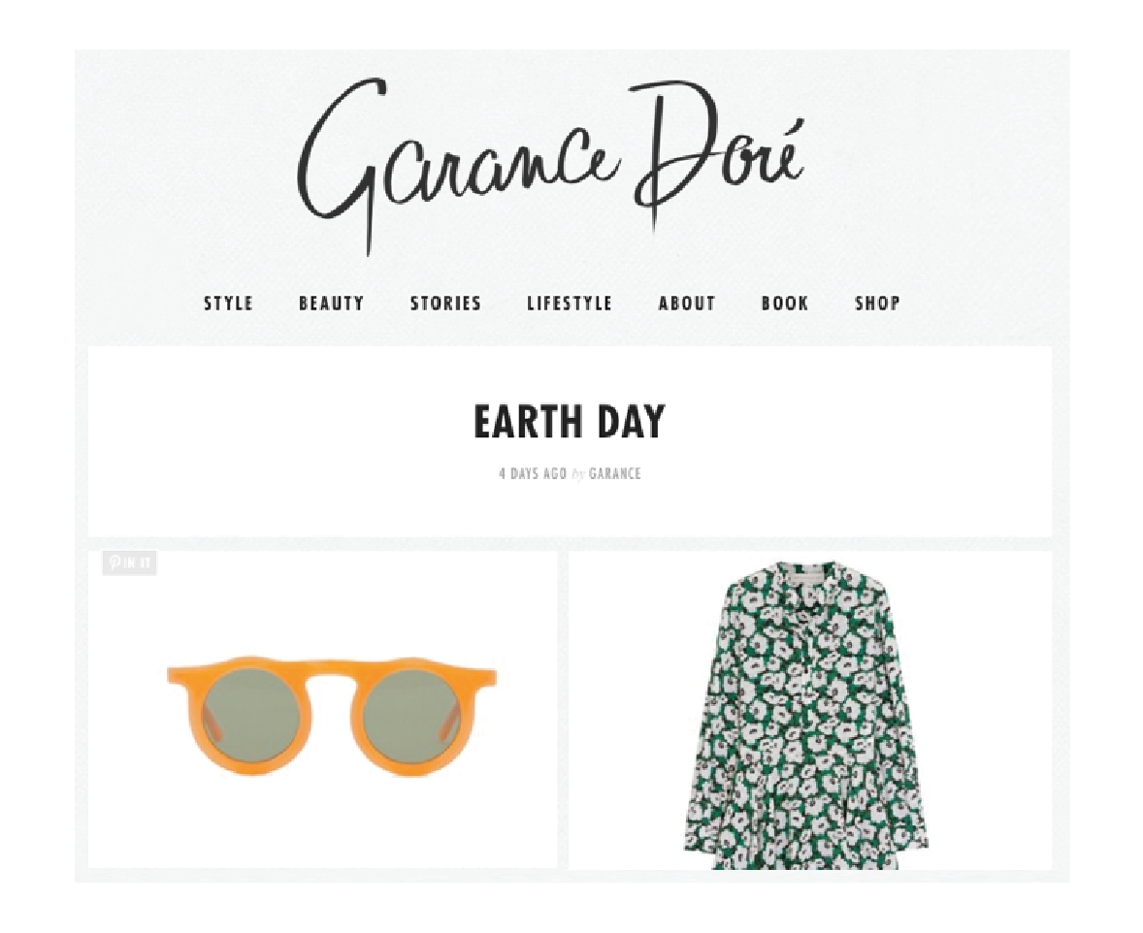Image resolution: width=1143 pixels, height=933 pixels.
Task: Click the 4 Days Ago timestamp
Action: point(532,474)
